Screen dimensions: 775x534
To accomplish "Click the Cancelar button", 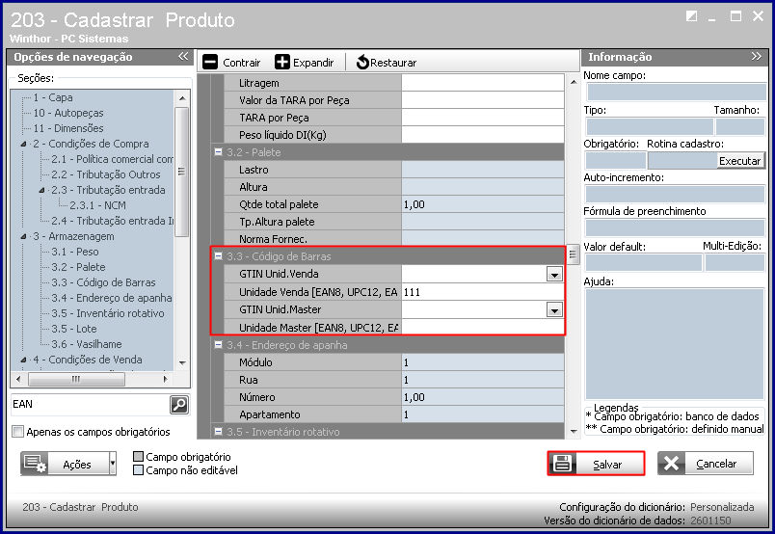I will (x=706, y=464).
